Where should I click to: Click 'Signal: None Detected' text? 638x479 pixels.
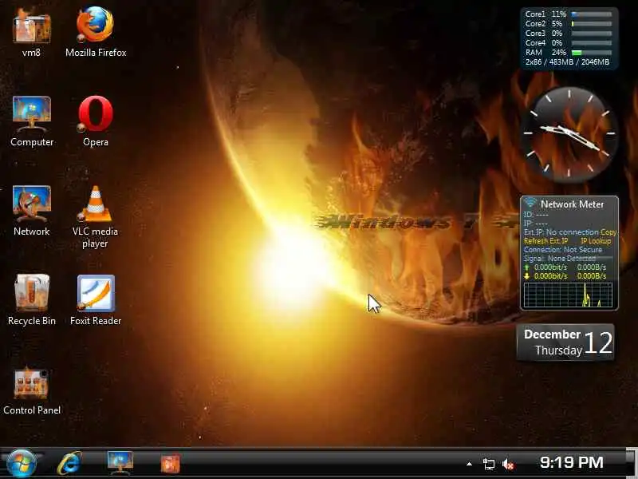click(x=560, y=259)
